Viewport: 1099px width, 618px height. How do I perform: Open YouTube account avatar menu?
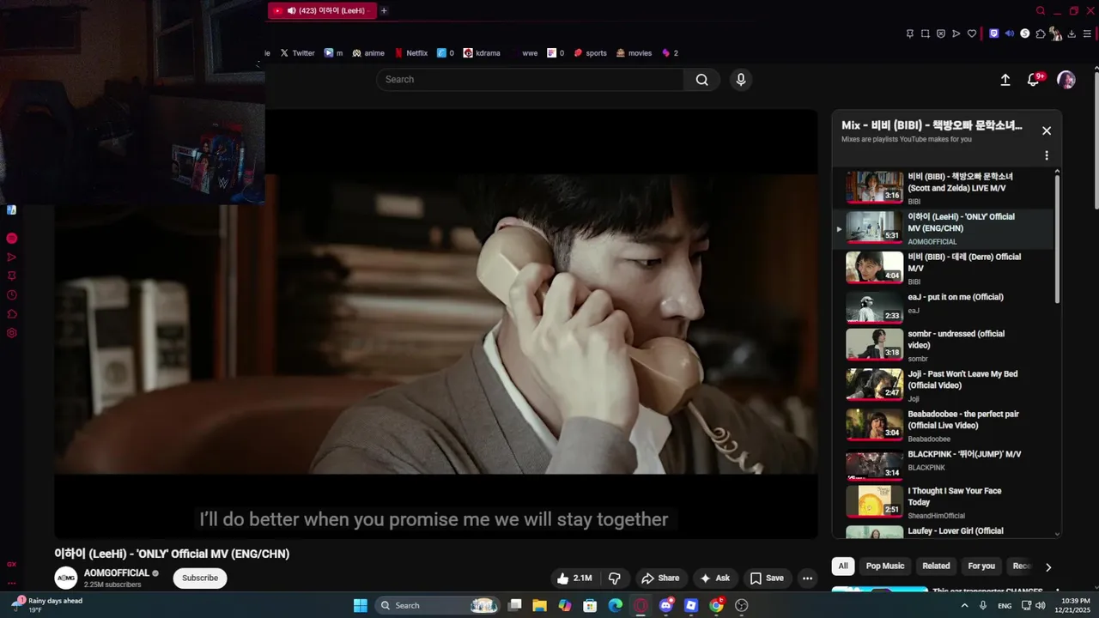coord(1066,80)
